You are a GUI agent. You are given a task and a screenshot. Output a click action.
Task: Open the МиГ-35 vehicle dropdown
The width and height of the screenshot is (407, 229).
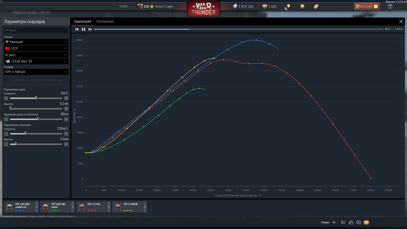click(x=36, y=62)
